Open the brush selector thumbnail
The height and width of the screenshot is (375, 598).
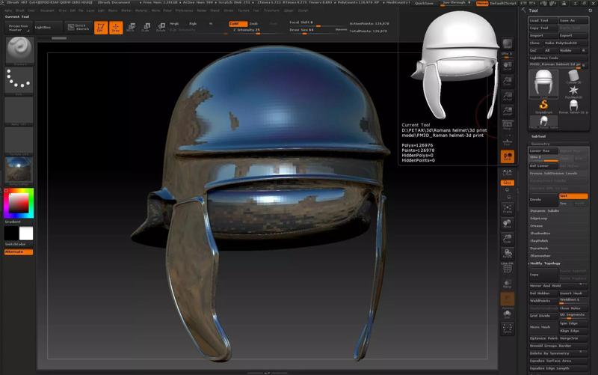click(x=19, y=49)
